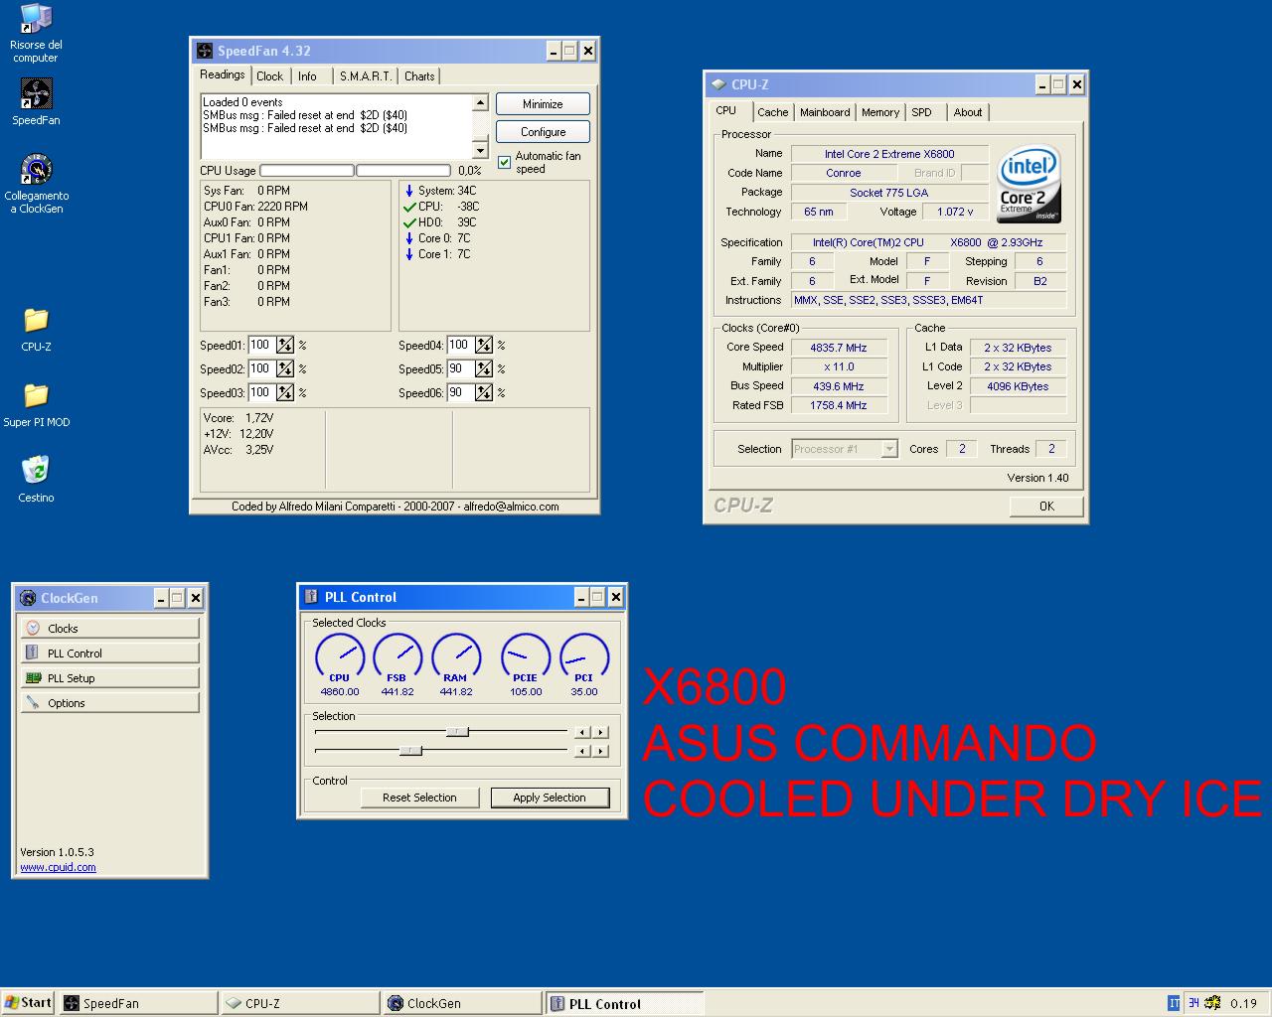Adjust the Speed05 spinner arrows
Viewport: 1272px width, 1017px height.
pyautogui.click(x=484, y=368)
